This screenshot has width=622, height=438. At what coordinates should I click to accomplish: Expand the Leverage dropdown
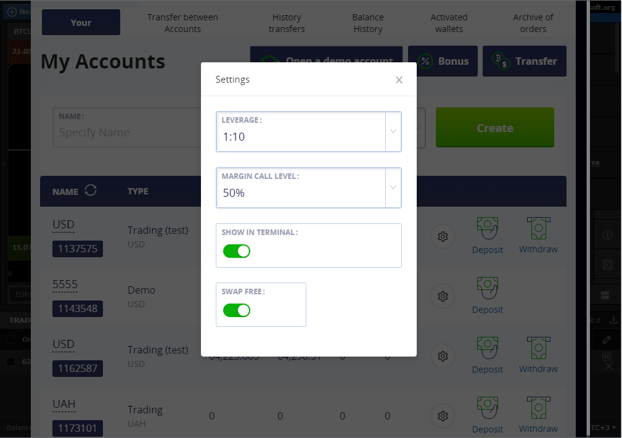(x=309, y=131)
